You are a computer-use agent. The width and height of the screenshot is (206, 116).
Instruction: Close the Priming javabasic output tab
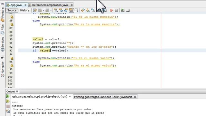[x=135, y=97]
